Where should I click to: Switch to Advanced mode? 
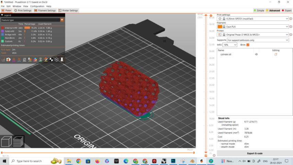point(273,10)
